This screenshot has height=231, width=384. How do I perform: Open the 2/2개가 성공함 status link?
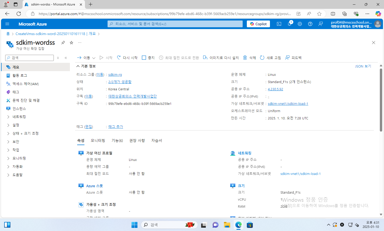(x=120, y=82)
